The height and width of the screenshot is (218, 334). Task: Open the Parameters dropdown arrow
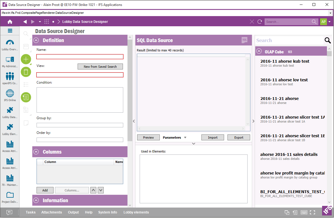coord(185,138)
